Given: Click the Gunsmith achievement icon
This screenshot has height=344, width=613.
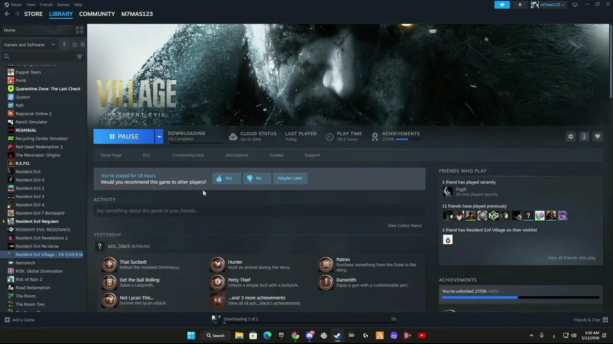Looking at the screenshot, I should point(326,282).
